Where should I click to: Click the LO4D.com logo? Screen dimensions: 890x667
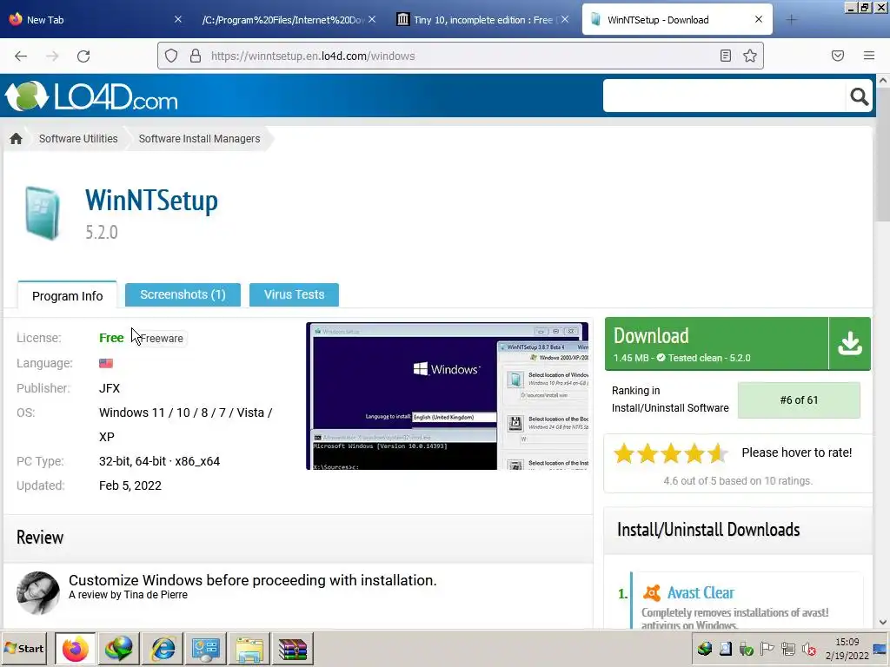click(92, 96)
